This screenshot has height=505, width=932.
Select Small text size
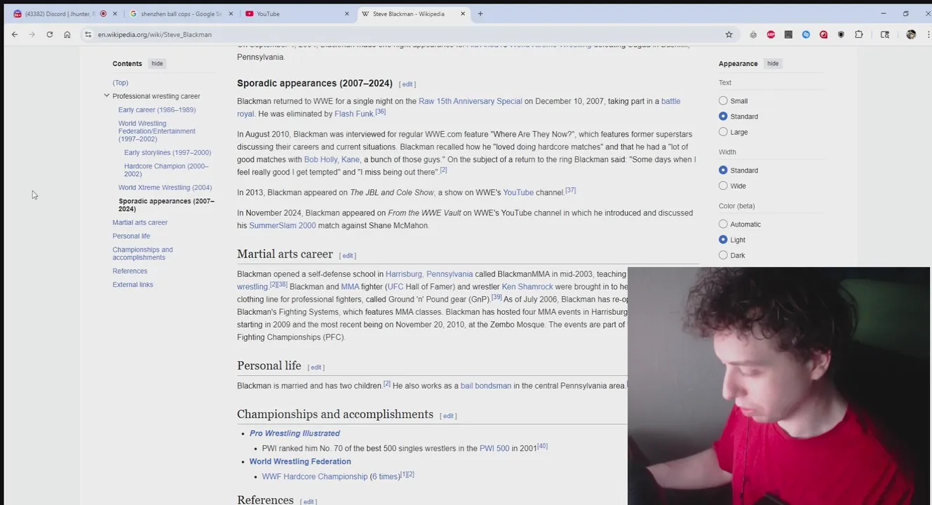(x=723, y=101)
